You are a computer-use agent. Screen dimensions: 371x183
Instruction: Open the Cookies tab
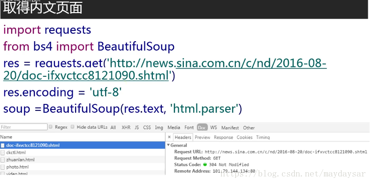(x=244, y=137)
